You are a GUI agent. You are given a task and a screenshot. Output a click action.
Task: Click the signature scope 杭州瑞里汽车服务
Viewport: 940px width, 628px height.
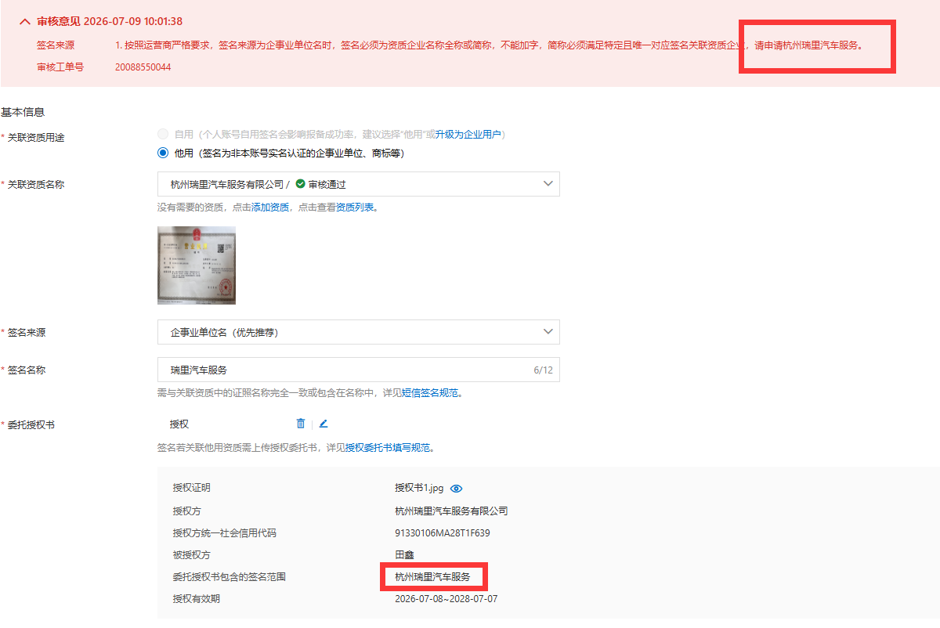coord(432,577)
